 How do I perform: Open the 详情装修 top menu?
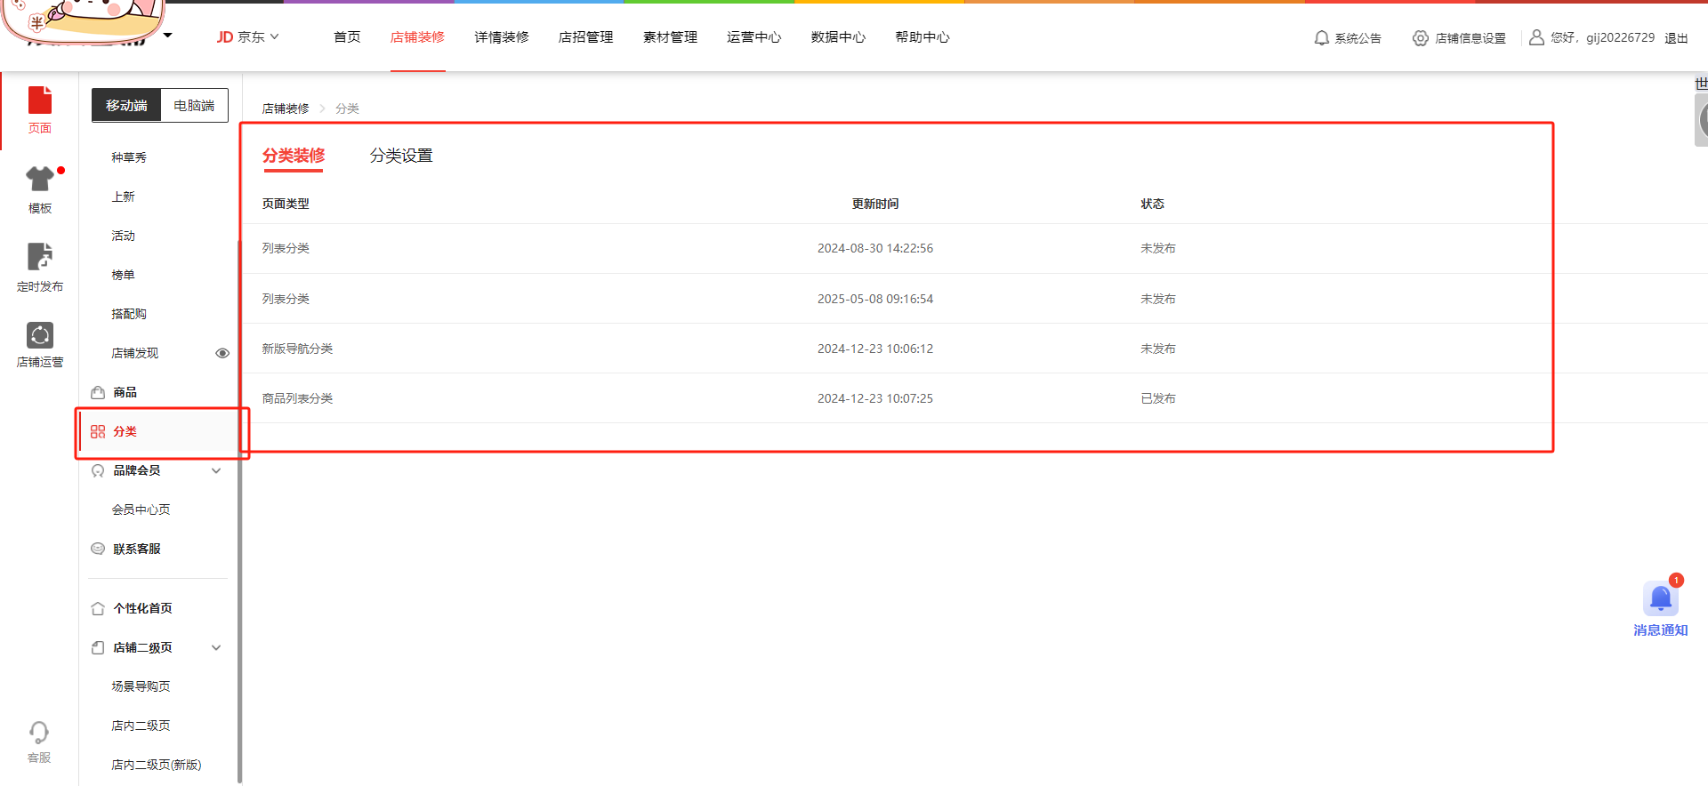(x=502, y=37)
